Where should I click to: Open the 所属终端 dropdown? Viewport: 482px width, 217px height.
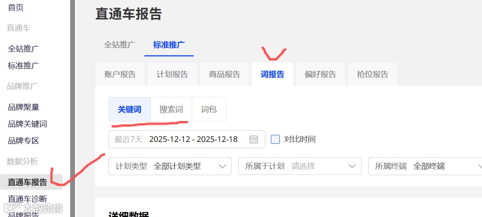pyautogui.click(x=426, y=166)
